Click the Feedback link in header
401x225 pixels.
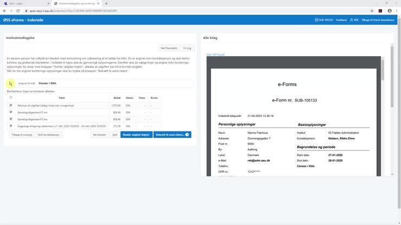[x=341, y=20]
